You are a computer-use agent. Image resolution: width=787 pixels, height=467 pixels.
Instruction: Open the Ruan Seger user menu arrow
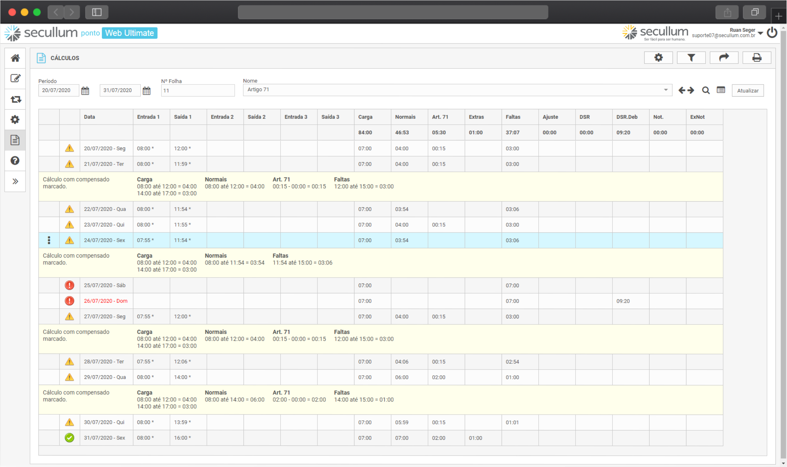760,33
